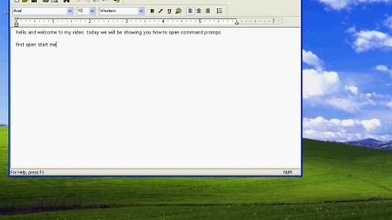This screenshot has height=220, width=392.
Task: Toggle Italic formatting button
Action: click(x=160, y=11)
